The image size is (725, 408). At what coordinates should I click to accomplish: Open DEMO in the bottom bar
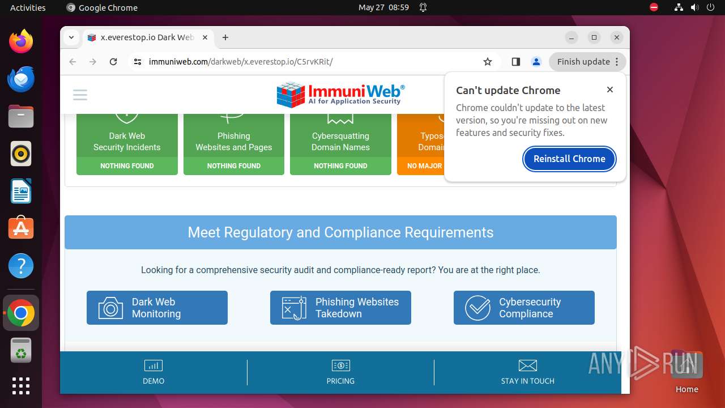pos(153,372)
